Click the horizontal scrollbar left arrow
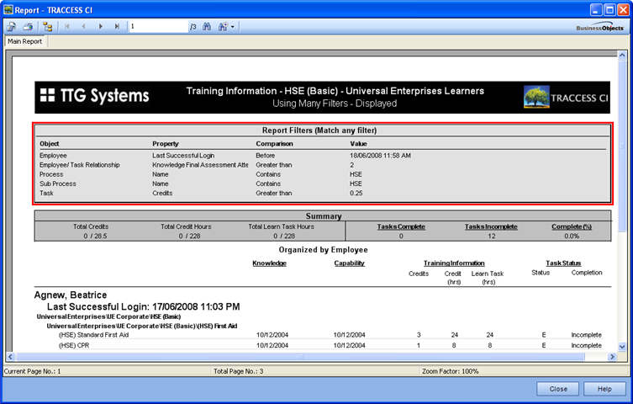This screenshot has width=633, height=404. (10, 357)
